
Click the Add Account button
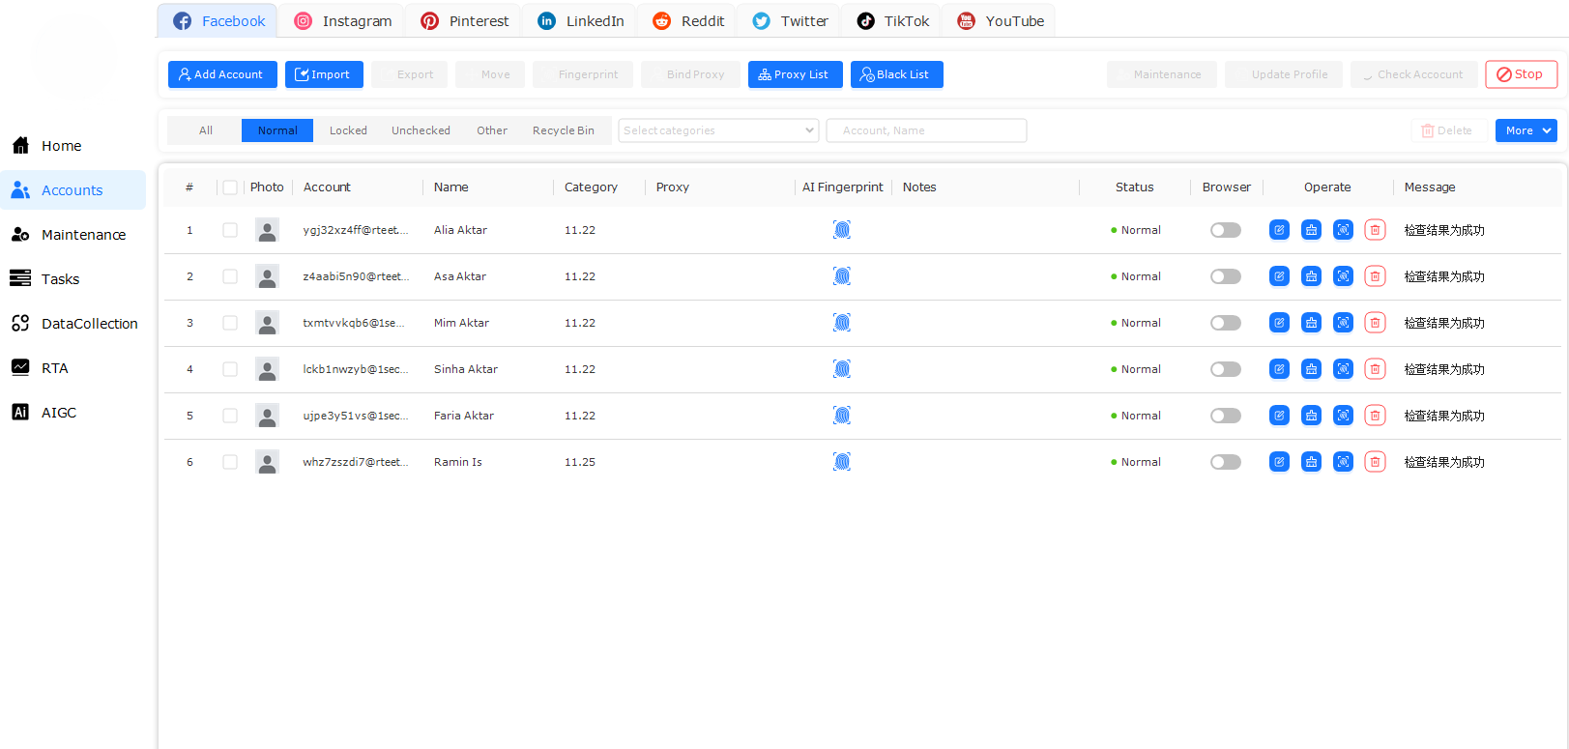(x=222, y=74)
